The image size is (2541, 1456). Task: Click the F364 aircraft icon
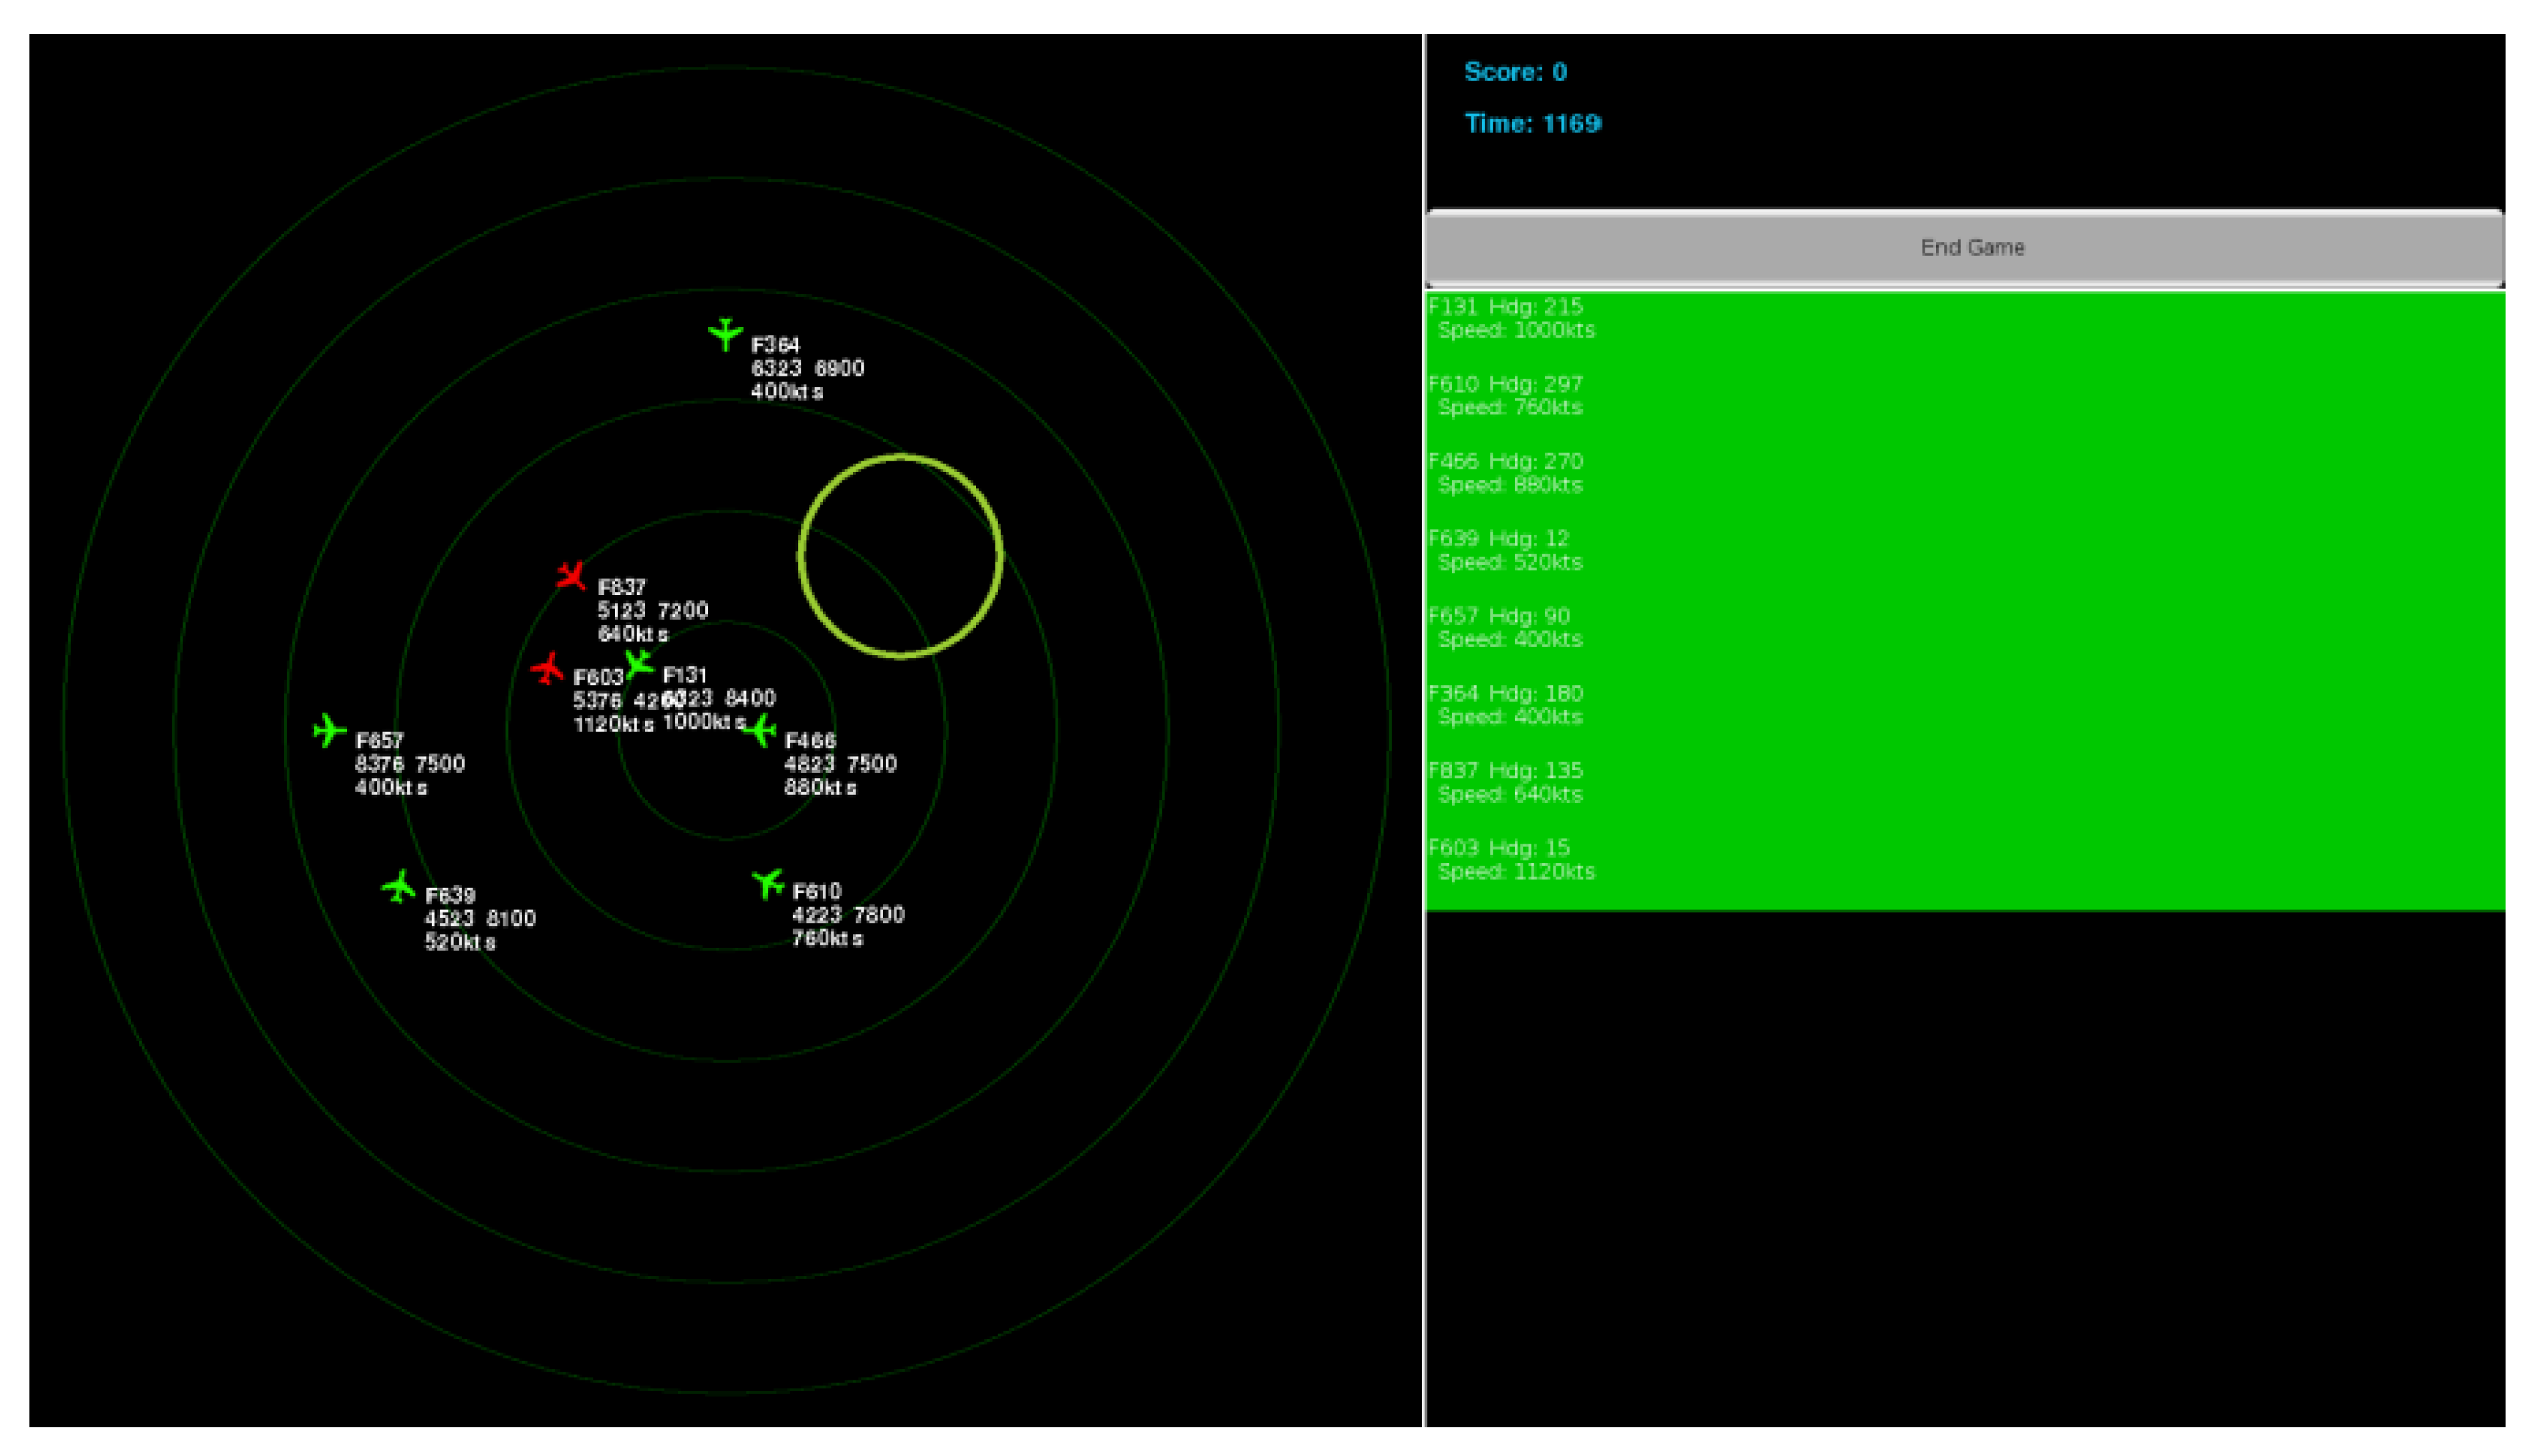pos(725,333)
